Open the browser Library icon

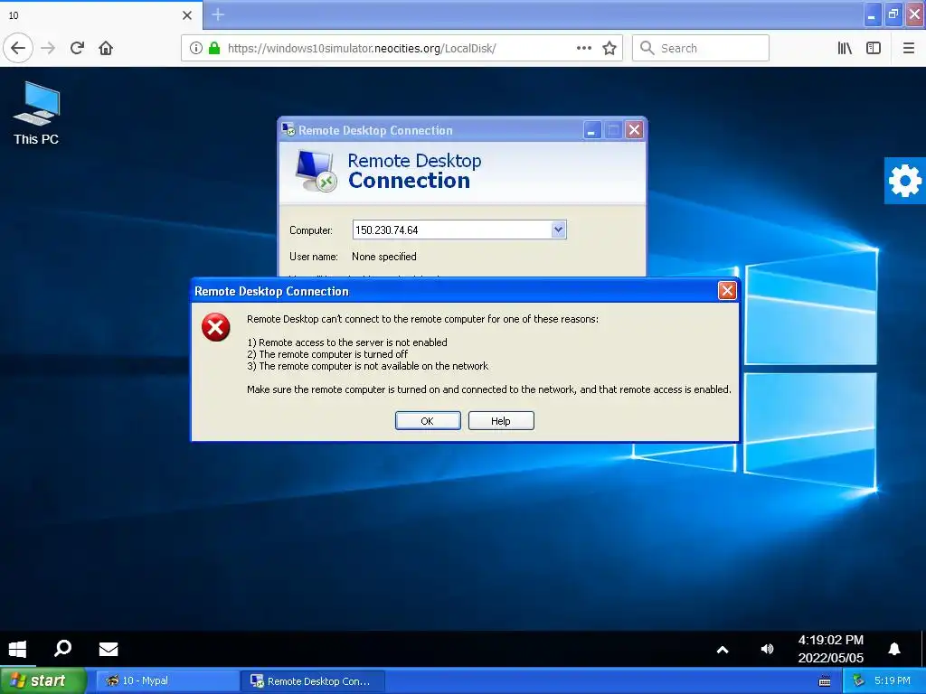(x=845, y=48)
